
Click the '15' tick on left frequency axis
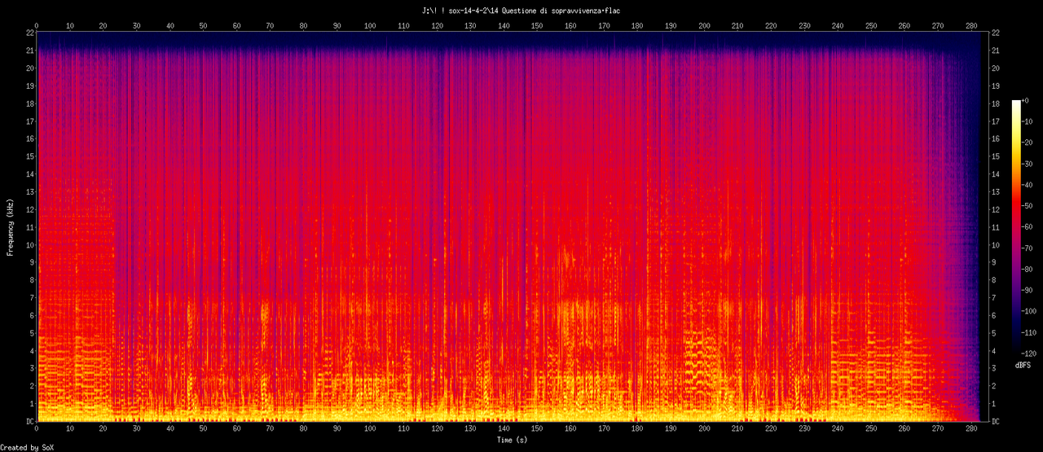[x=29, y=156]
